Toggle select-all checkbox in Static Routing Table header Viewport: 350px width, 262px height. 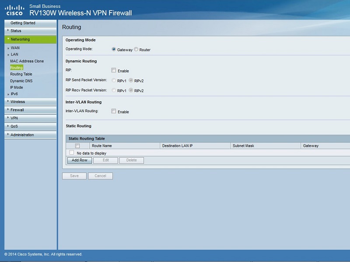point(77,146)
